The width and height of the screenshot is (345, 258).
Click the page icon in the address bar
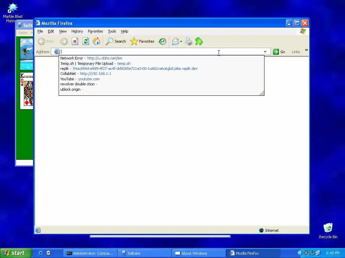pyautogui.click(x=57, y=51)
